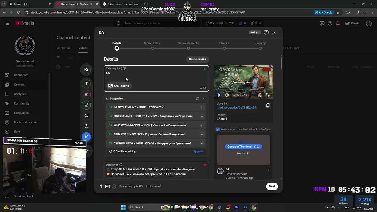Click the upload arrow status icon

(101, 186)
